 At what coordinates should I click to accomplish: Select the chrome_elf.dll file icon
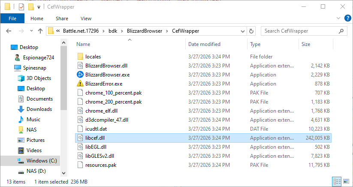[80, 111]
